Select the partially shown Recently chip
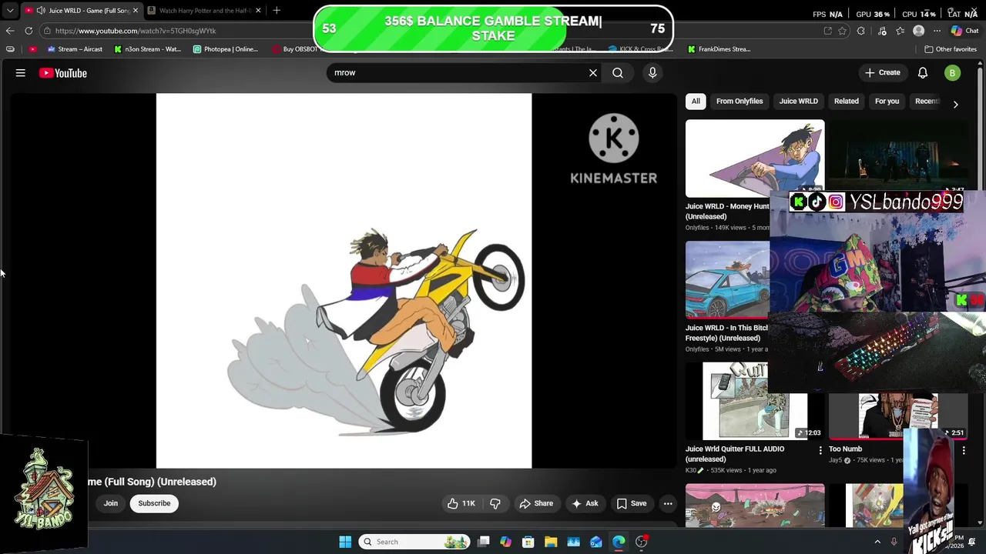 pyautogui.click(x=927, y=101)
